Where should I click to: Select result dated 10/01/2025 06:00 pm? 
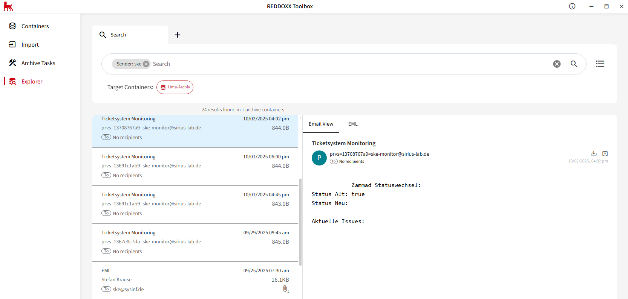pos(195,167)
